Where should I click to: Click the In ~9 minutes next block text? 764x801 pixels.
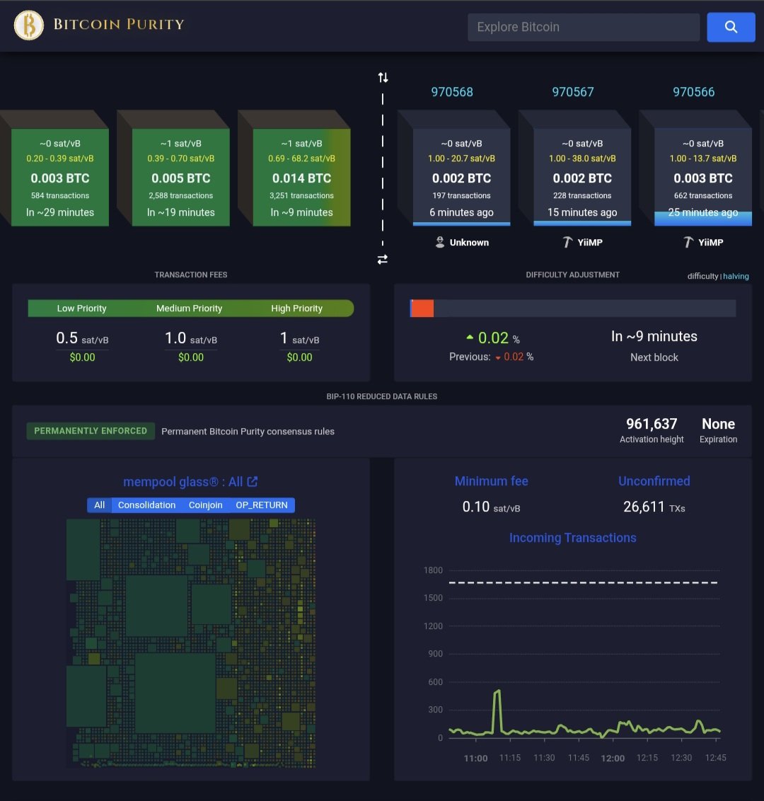[x=654, y=336]
